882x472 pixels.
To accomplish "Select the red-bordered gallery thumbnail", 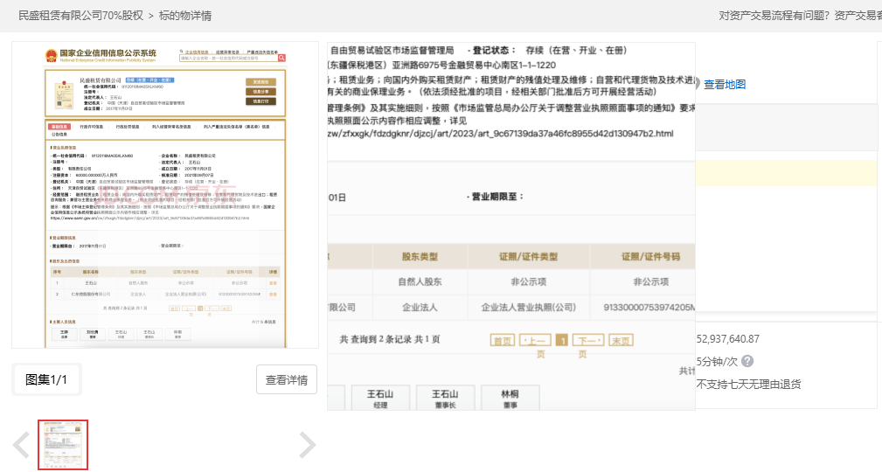I will pyautogui.click(x=63, y=444).
